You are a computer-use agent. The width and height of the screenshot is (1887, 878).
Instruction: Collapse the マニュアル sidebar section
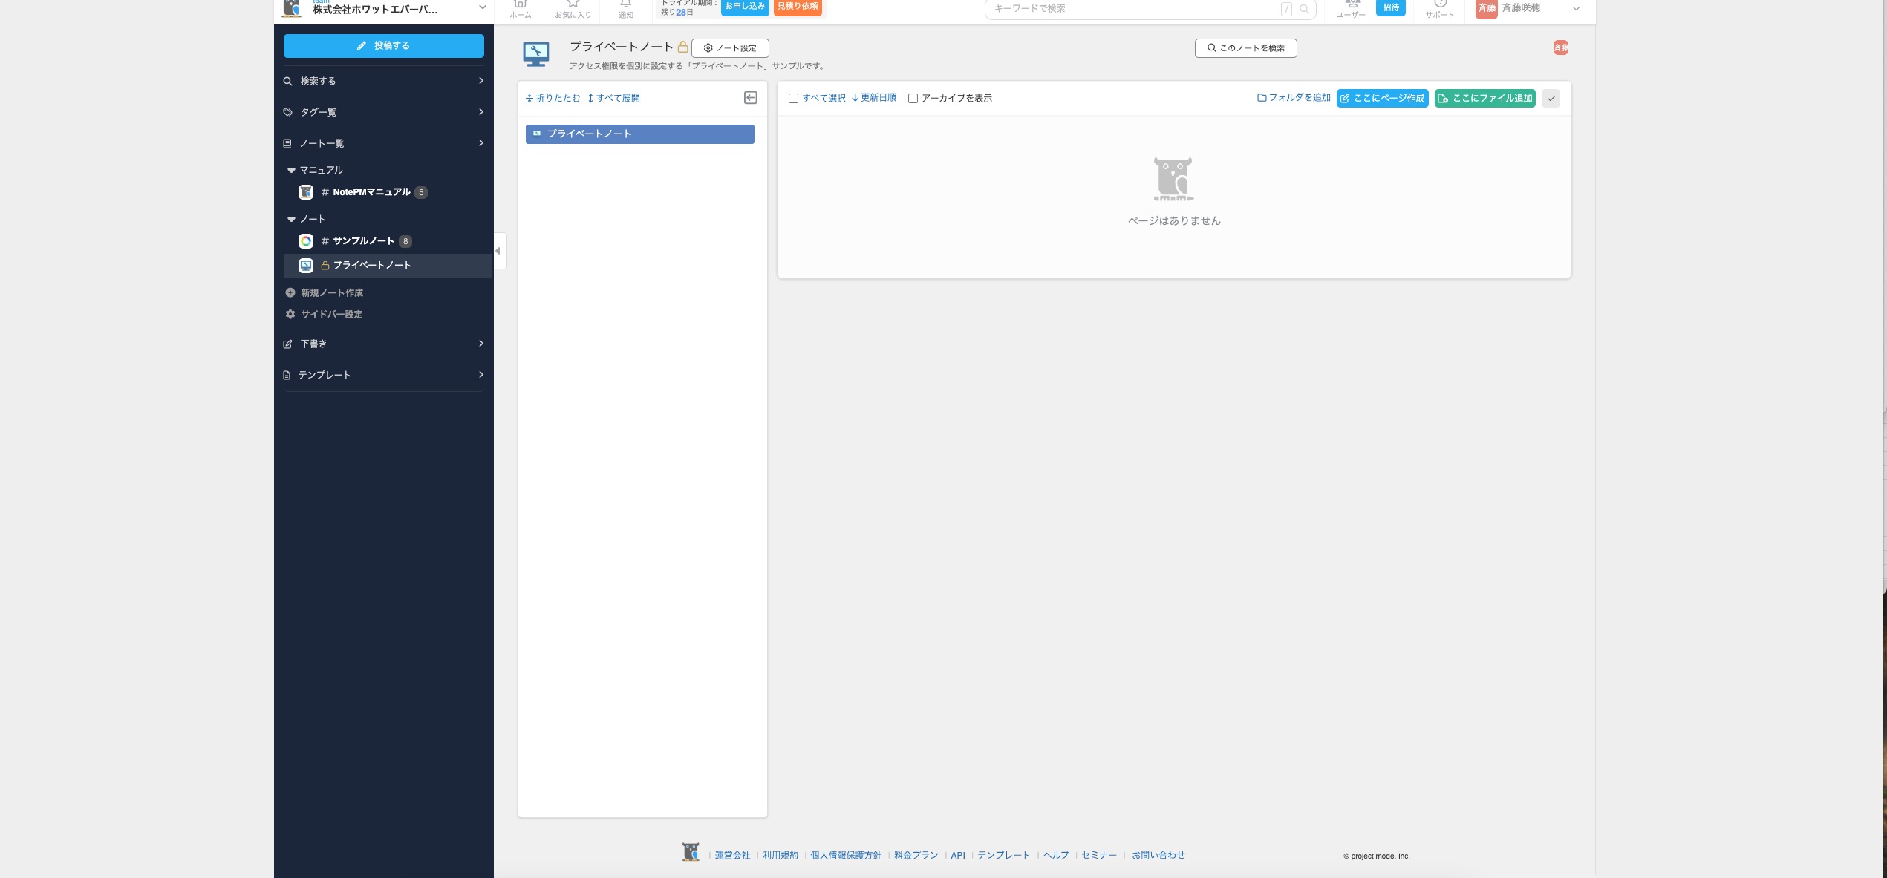pos(291,170)
